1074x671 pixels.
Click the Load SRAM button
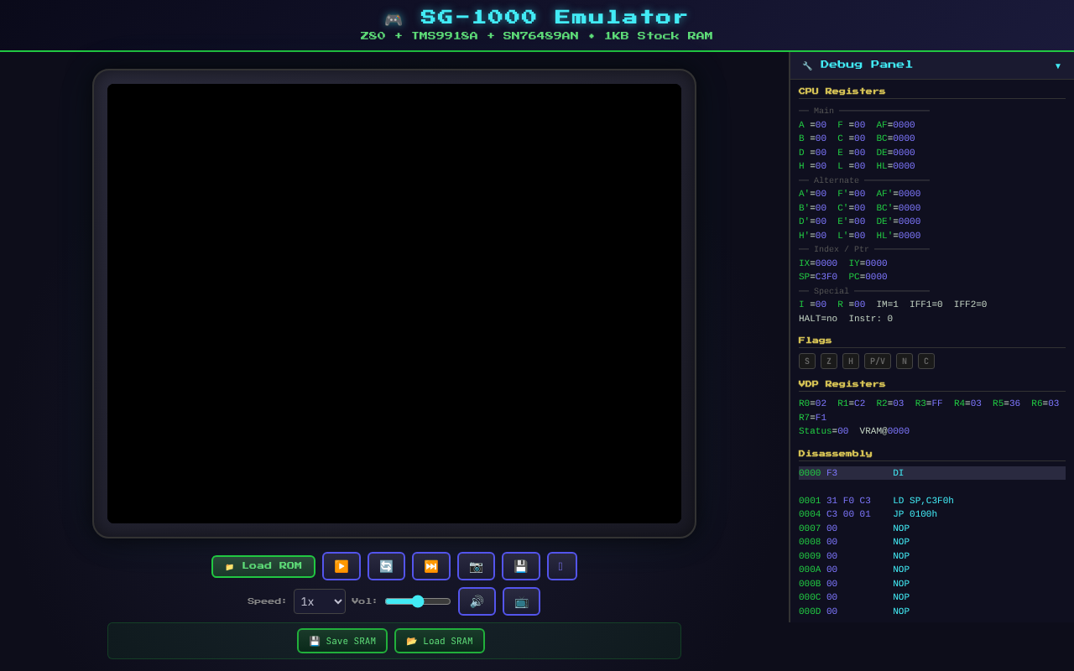click(x=440, y=641)
